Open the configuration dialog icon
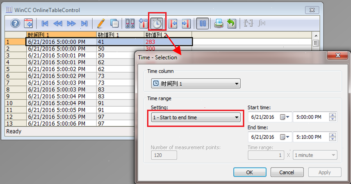Screen dimensions: 351x184 (x=28, y=23)
